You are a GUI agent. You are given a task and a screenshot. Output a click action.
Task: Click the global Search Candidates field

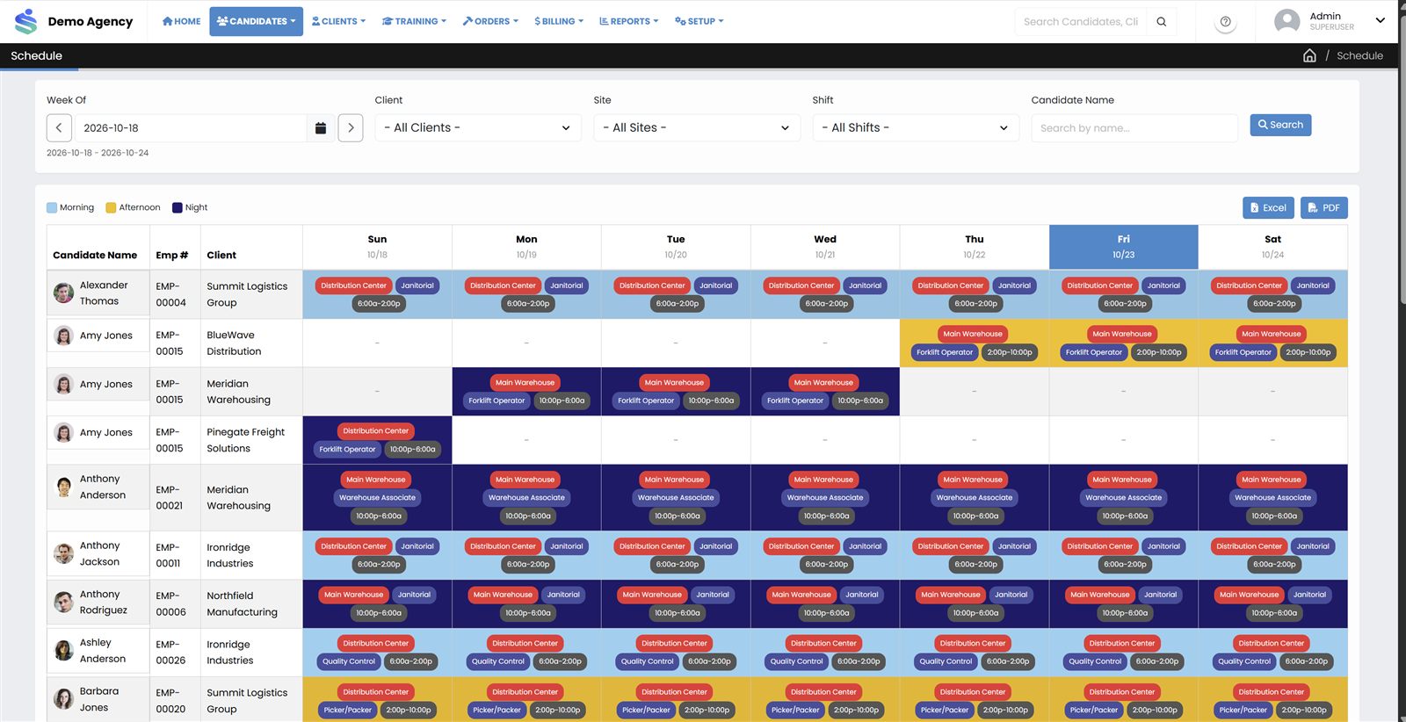pos(1082,22)
